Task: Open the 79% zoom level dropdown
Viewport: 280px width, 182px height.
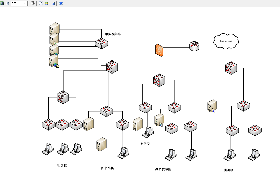Action: coord(25,3)
